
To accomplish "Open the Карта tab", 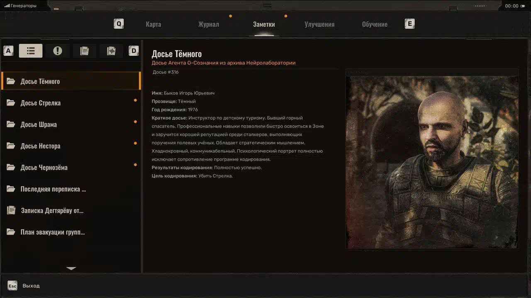I will (x=153, y=24).
